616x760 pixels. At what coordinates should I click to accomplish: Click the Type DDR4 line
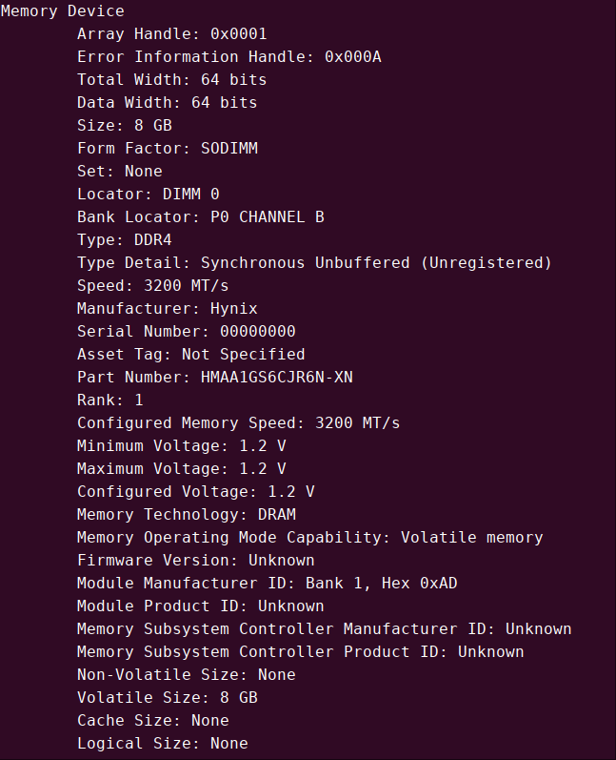coord(125,240)
